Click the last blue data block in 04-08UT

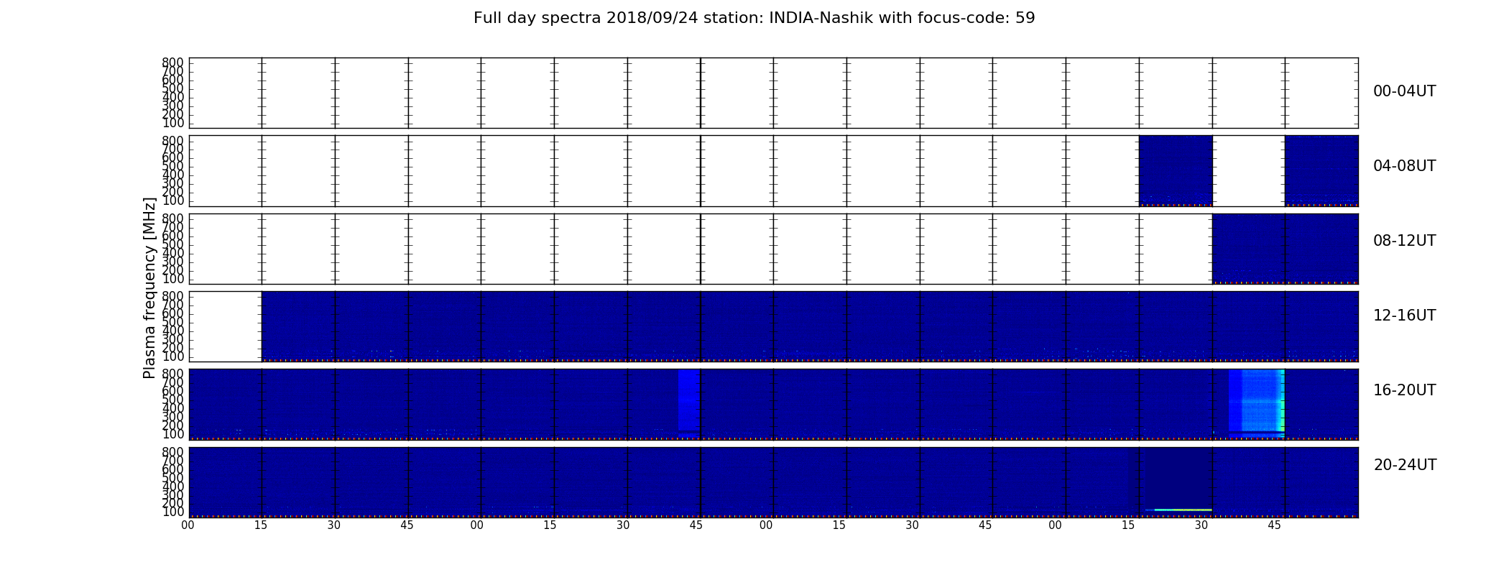(1321, 170)
